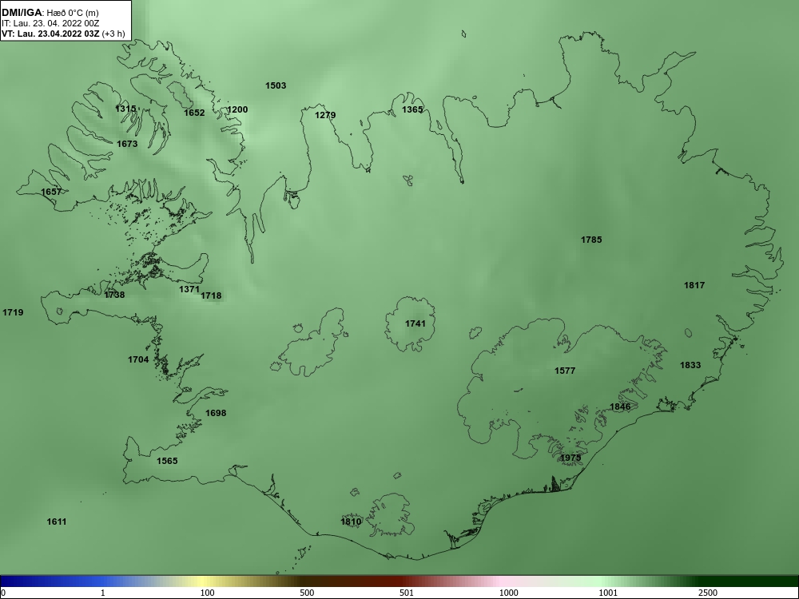The width and height of the screenshot is (799, 599).
Task: Click legend tick label 500
Action: [308, 593]
